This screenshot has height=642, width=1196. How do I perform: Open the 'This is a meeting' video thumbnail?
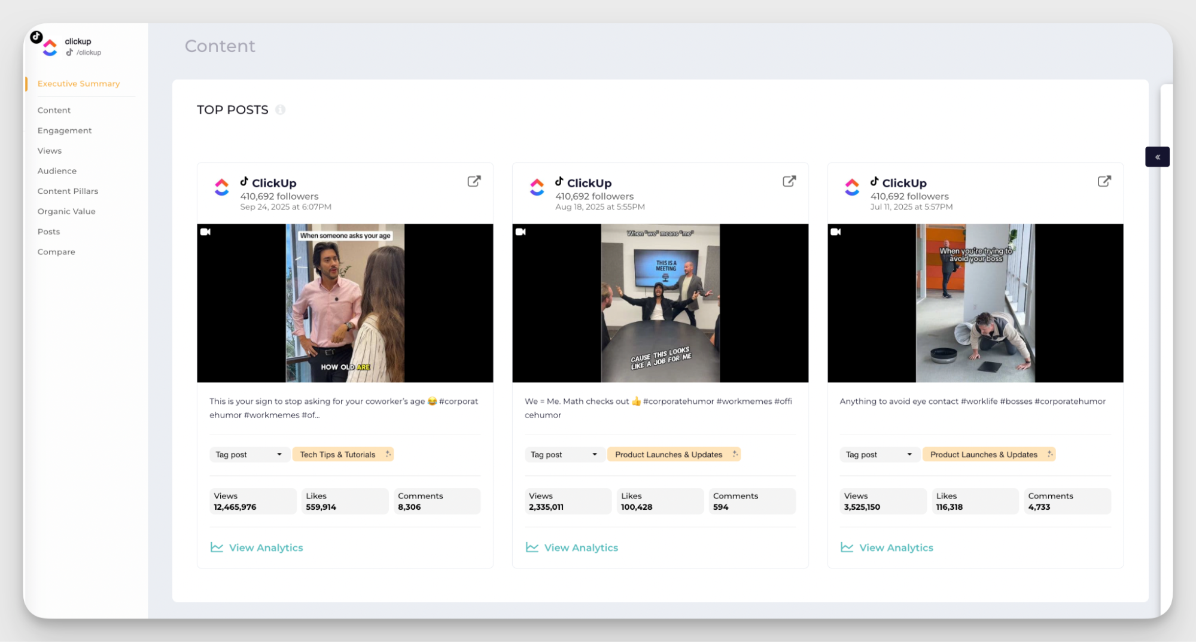point(660,303)
